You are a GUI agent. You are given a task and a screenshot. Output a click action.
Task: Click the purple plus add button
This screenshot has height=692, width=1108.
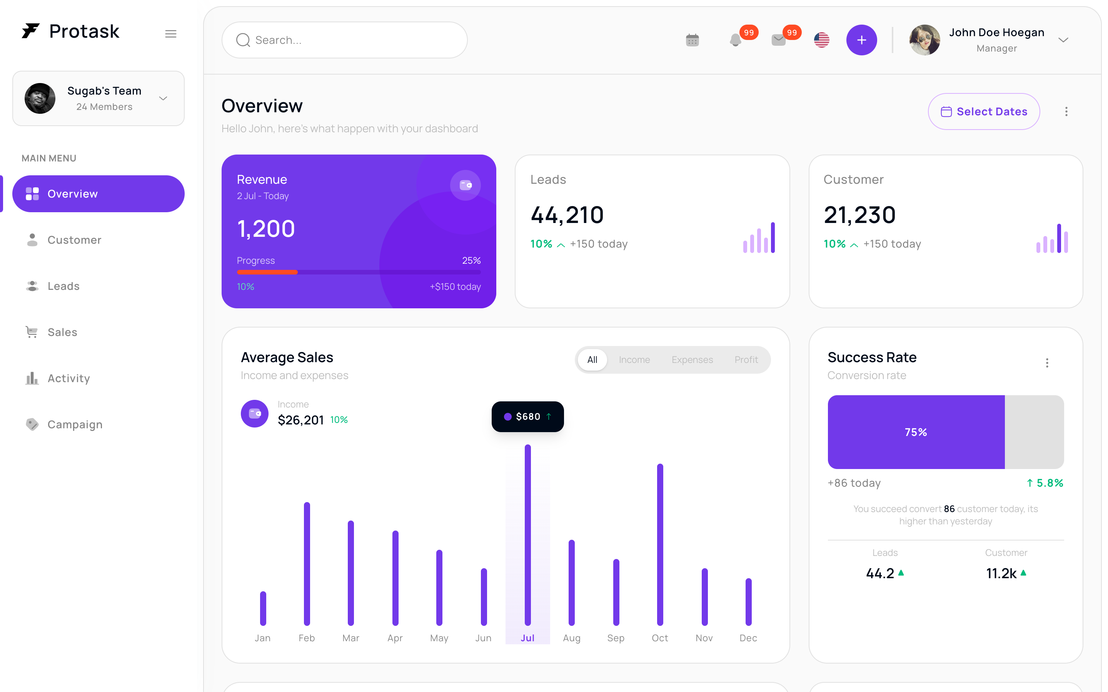862,40
